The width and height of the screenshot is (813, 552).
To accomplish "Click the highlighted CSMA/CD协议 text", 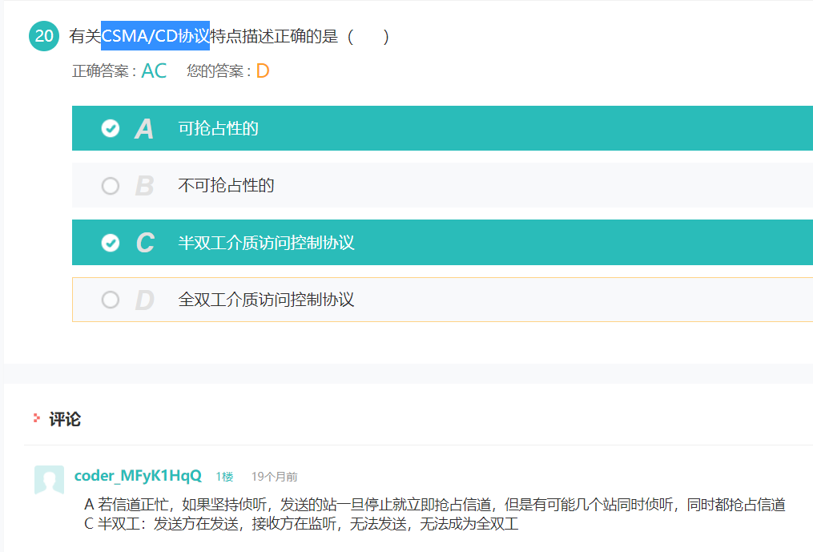I will (x=155, y=36).
